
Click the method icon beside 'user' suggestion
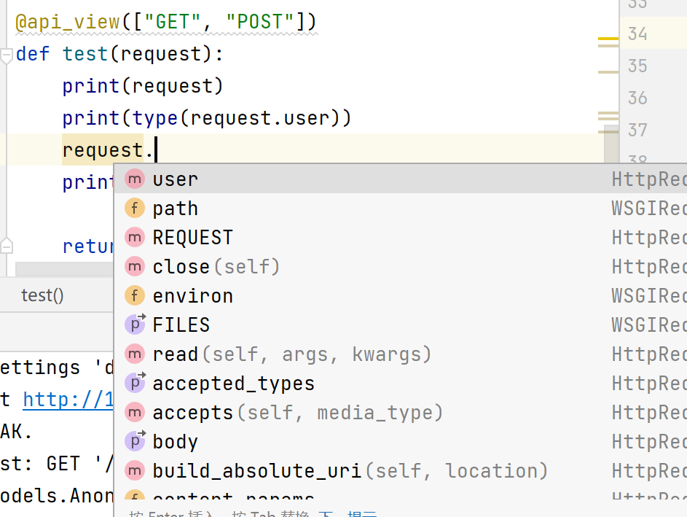click(135, 179)
